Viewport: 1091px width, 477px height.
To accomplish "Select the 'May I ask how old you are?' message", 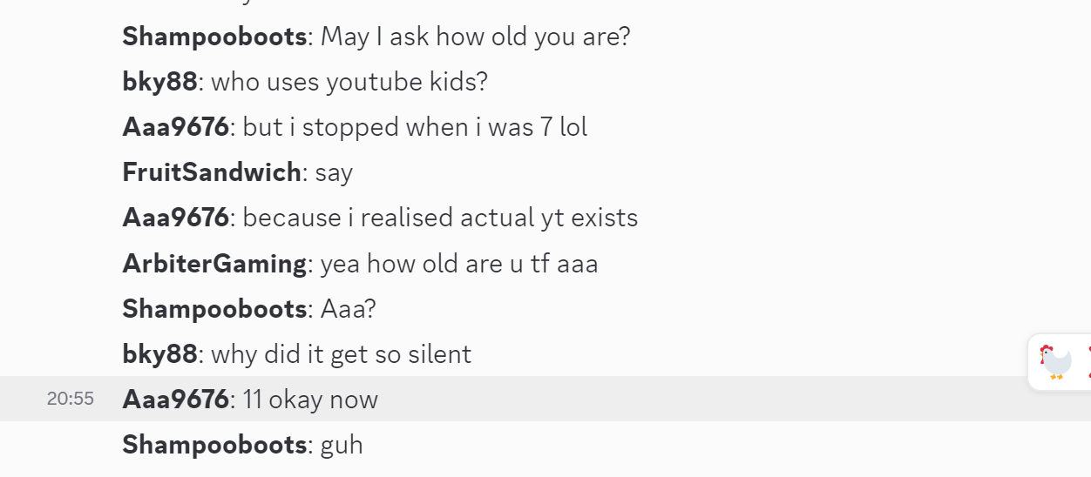I will 475,37.
